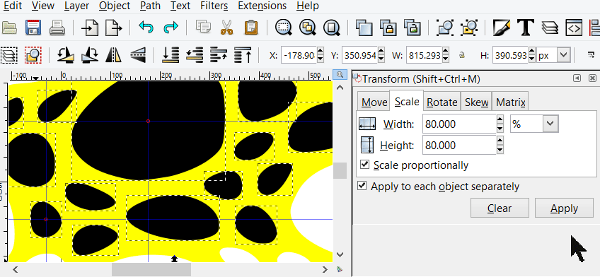Open the px units dropdown
Image resolution: width=600 pixels, height=277 pixels.
[x=554, y=55]
